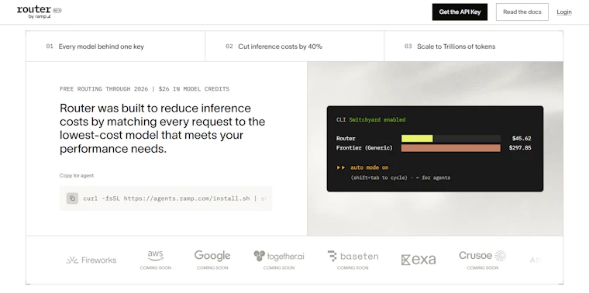Open Read the docs

[522, 12]
